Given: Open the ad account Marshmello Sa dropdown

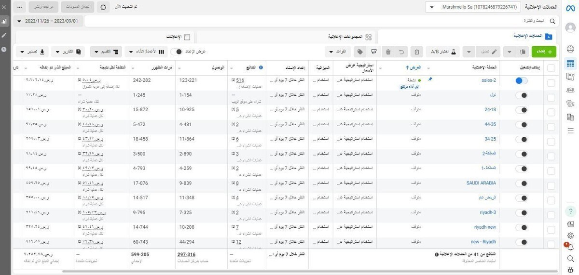Looking at the screenshot, I should click(x=473, y=7).
